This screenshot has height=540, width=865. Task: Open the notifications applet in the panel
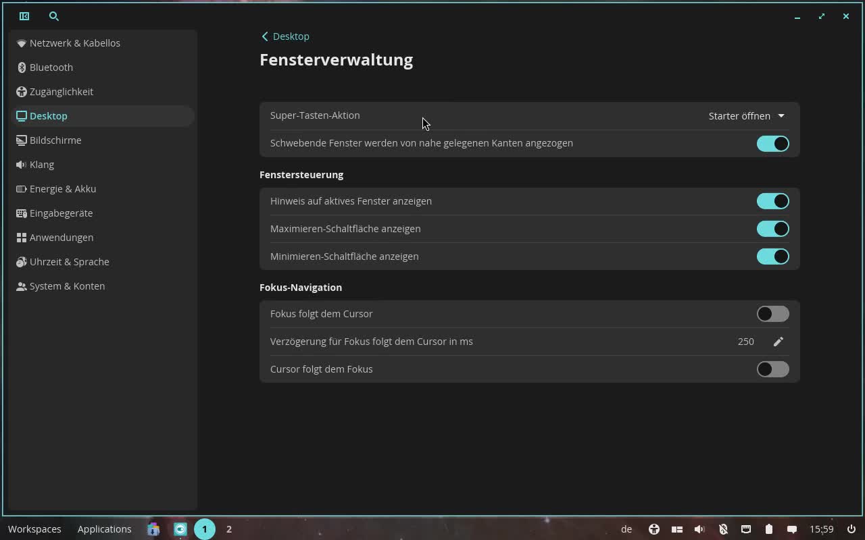[x=792, y=529]
